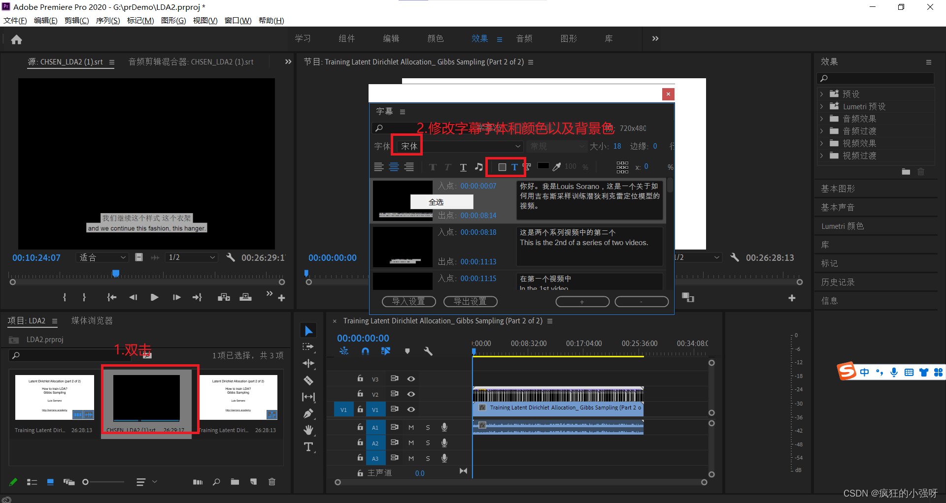Image resolution: width=946 pixels, height=503 pixels.
Task: Remove caption with minus button
Action: point(642,301)
